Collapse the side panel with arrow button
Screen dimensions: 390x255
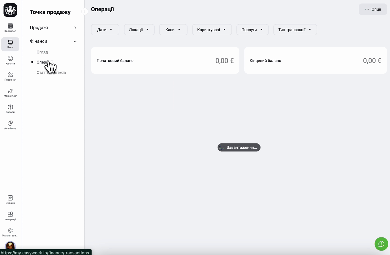click(85, 12)
